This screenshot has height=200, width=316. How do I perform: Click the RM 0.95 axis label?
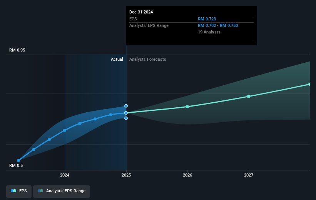(17, 50)
